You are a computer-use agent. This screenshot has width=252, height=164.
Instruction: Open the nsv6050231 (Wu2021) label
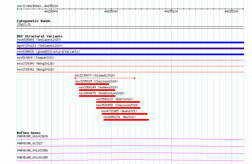[119, 117]
